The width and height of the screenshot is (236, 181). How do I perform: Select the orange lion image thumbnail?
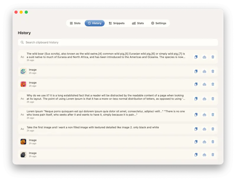click(x=23, y=142)
